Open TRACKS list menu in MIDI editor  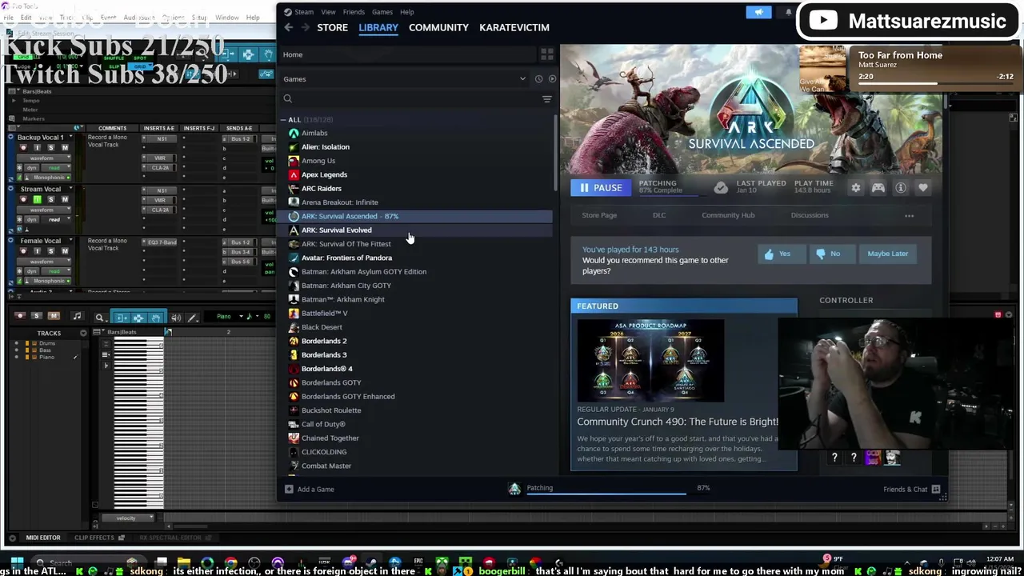coord(83,333)
